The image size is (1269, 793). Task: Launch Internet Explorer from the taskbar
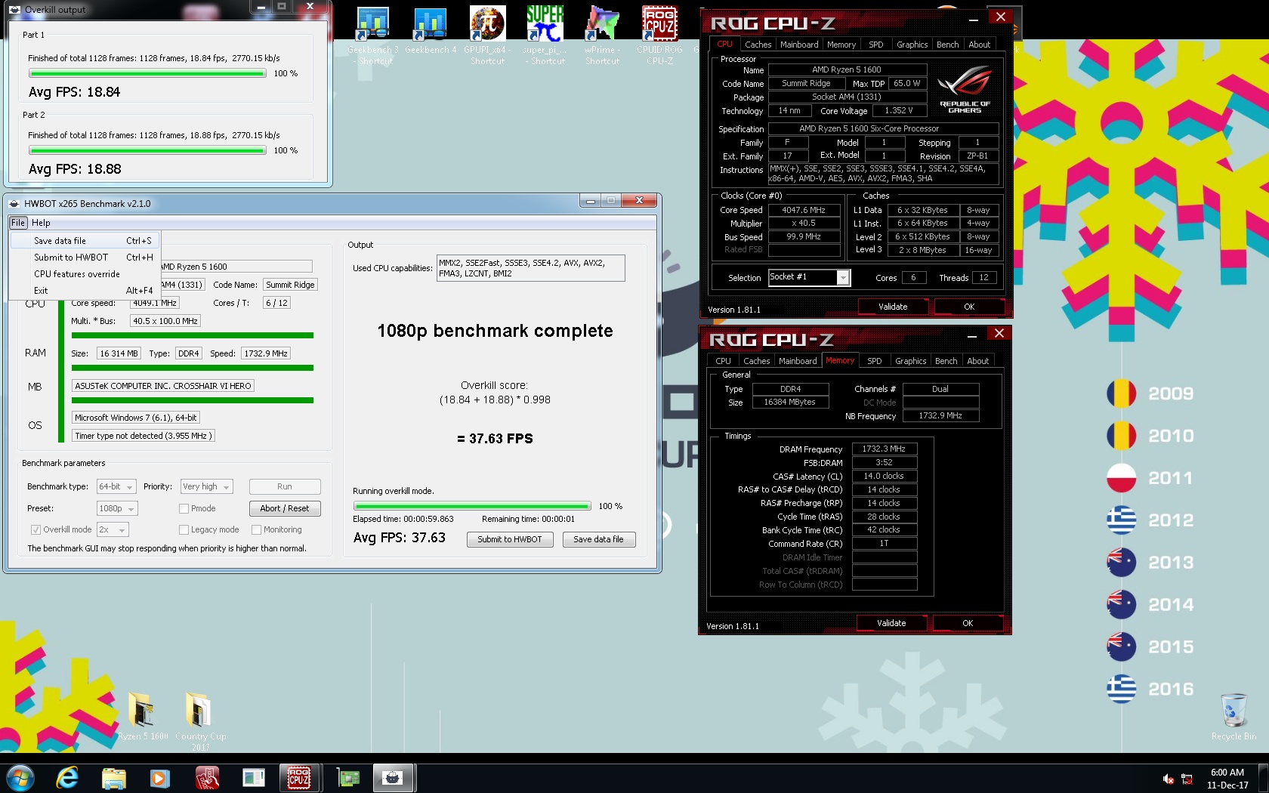pyautogui.click(x=67, y=777)
